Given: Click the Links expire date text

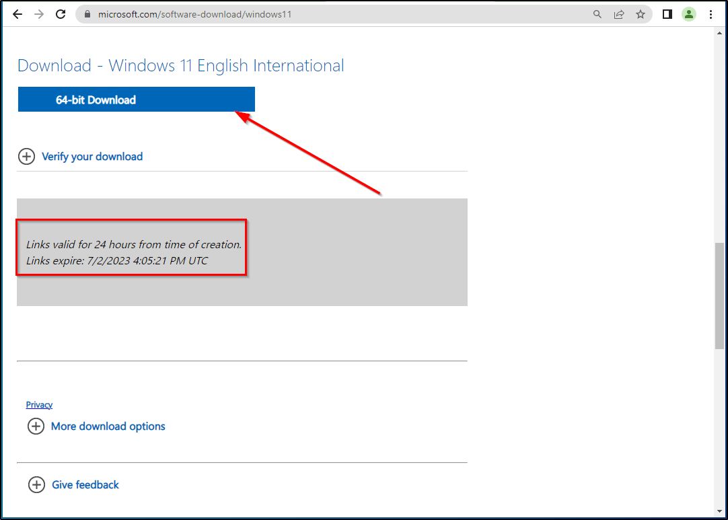Looking at the screenshot, I should [x=117, y=261].
